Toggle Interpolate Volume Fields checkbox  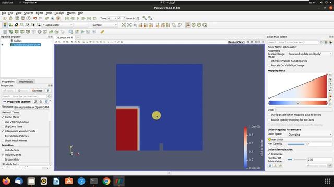point(3,131)
